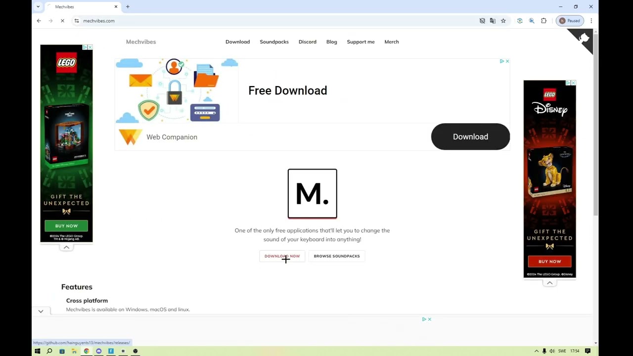Open Windows taskbar search

(x=49, y=351)
